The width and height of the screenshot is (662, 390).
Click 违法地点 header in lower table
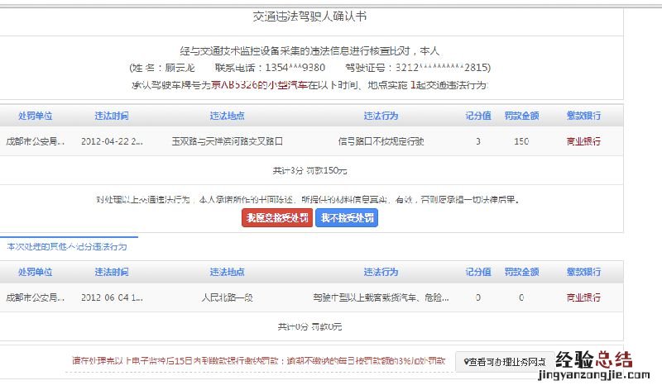click(x=227, y=272)
